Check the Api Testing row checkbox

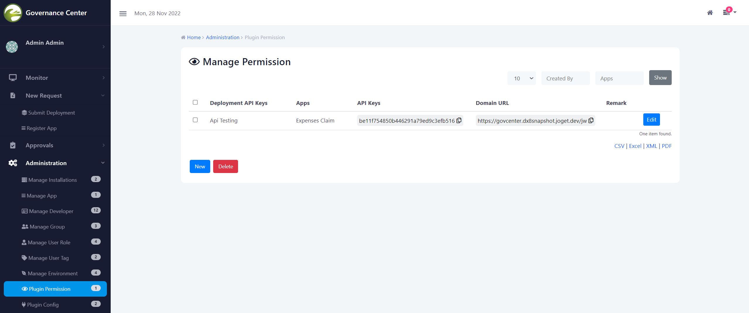click(195, 120)
